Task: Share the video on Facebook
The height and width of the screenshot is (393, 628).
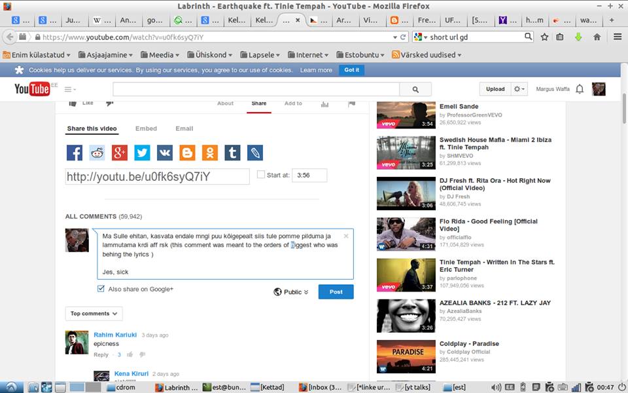Action: point(75,153)
